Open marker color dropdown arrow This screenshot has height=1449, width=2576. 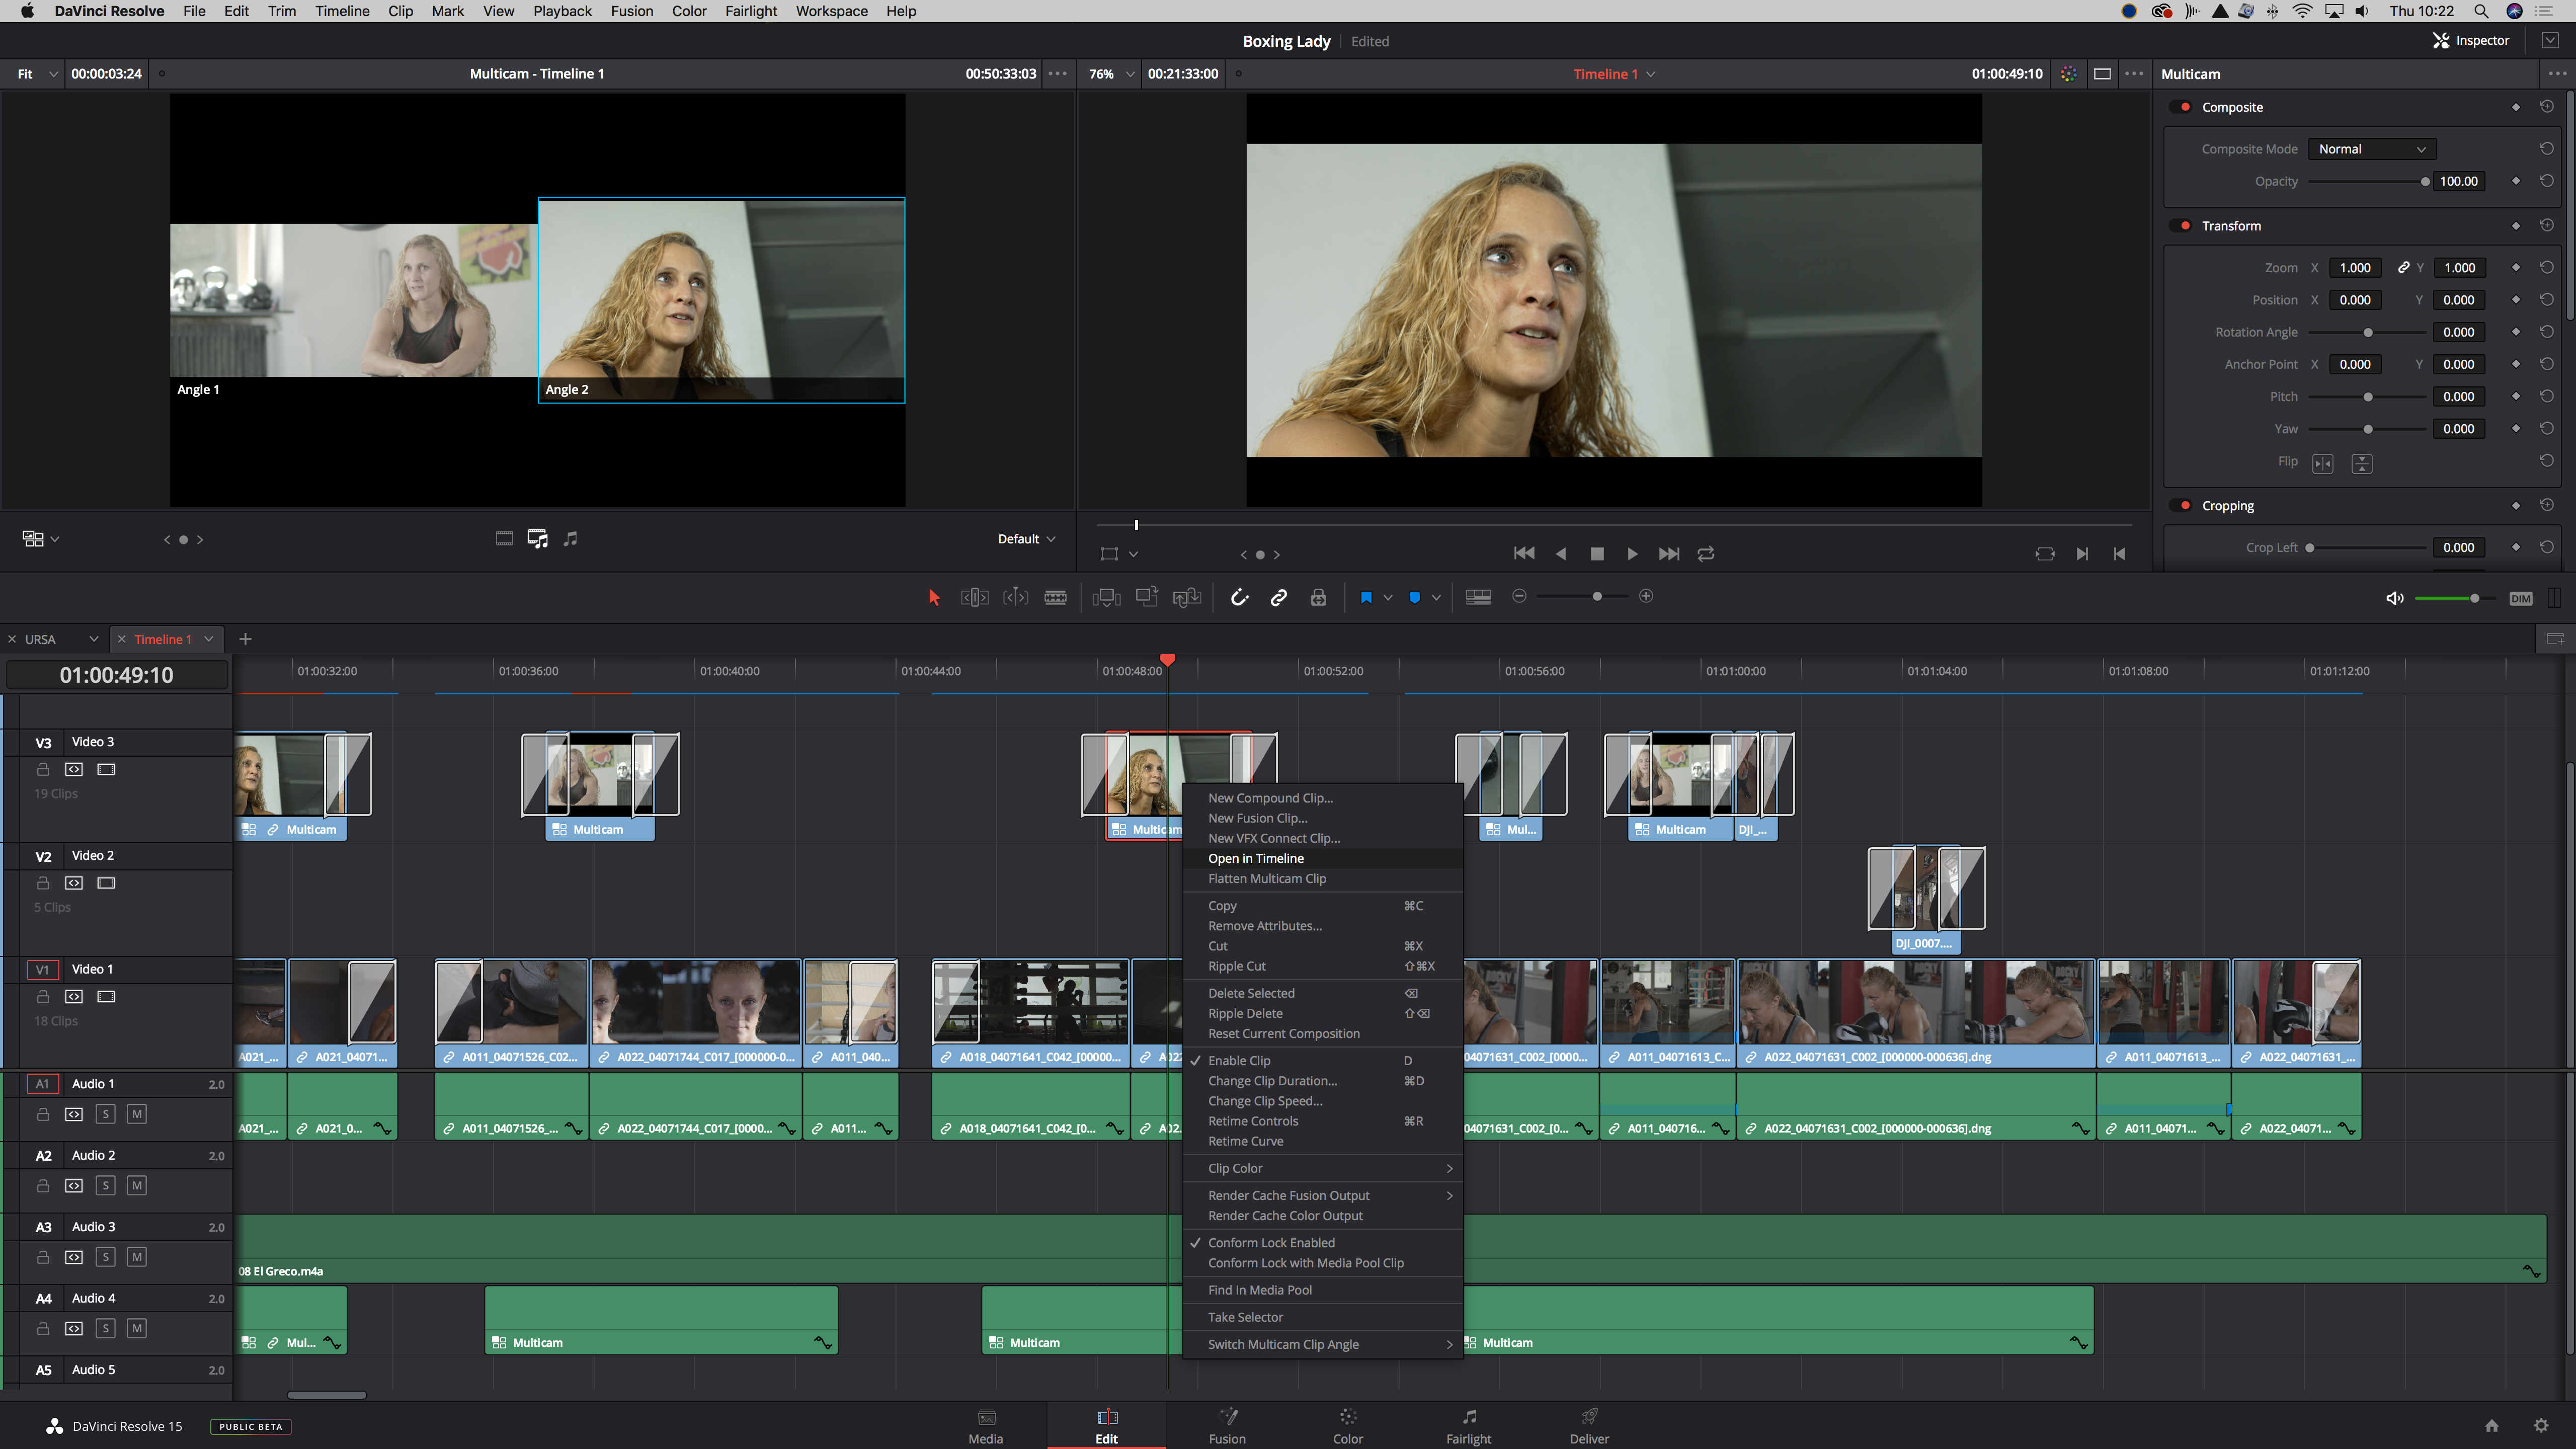click(1436, 598)
